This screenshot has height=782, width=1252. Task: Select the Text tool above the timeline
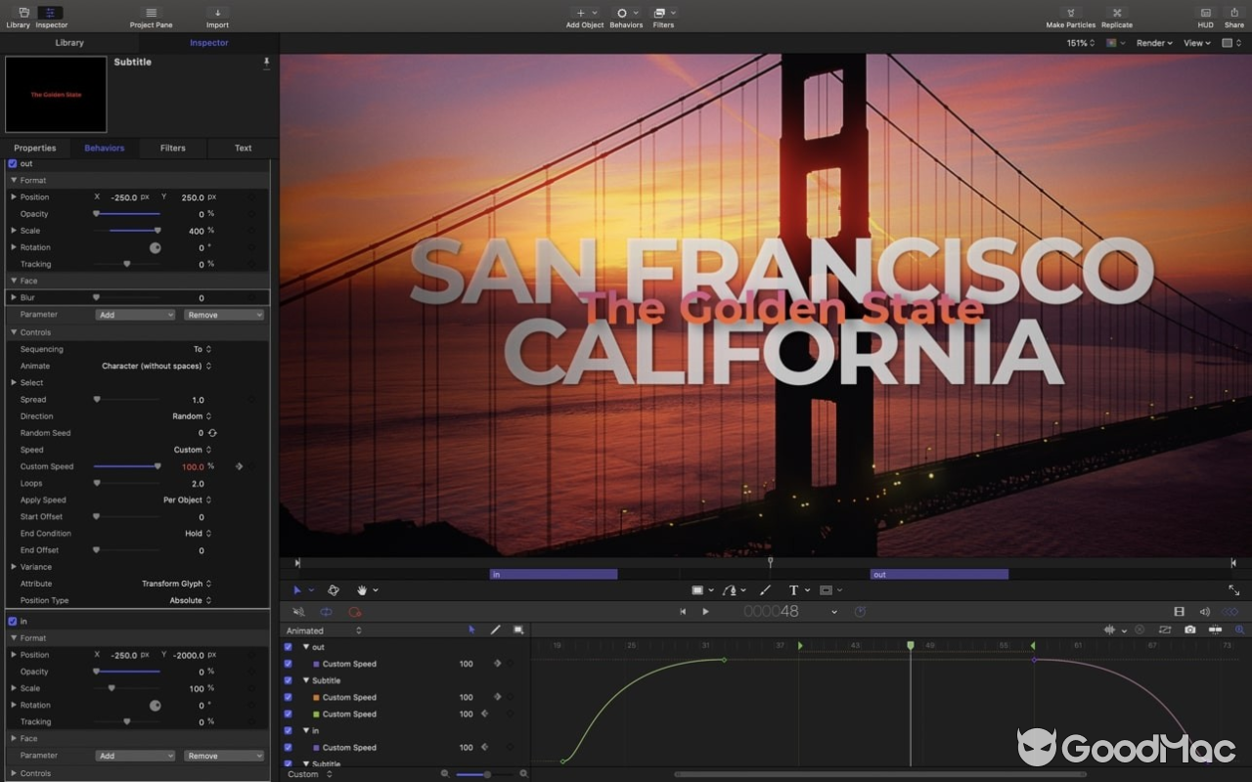click(x=793, y=589)
